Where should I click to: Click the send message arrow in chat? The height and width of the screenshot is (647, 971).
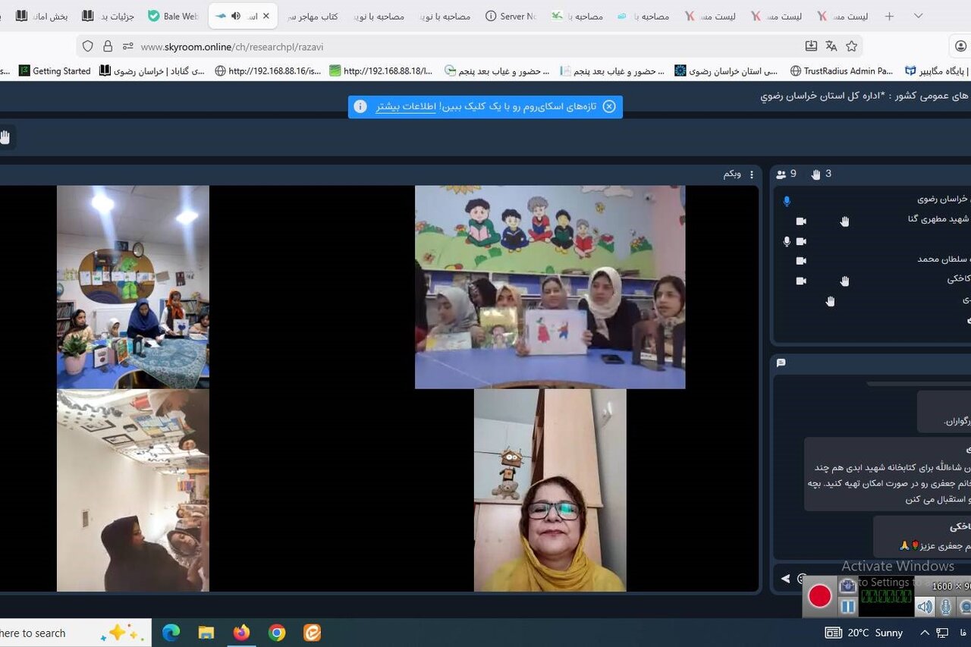tap(785, 579)
